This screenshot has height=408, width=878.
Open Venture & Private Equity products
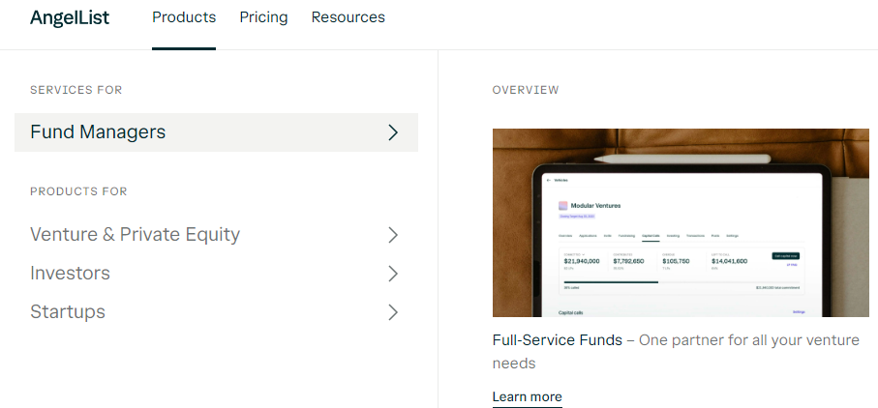(135, 235)
